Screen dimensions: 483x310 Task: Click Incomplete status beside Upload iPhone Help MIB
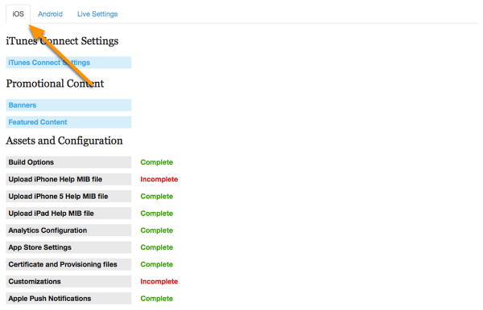[159, 179]
